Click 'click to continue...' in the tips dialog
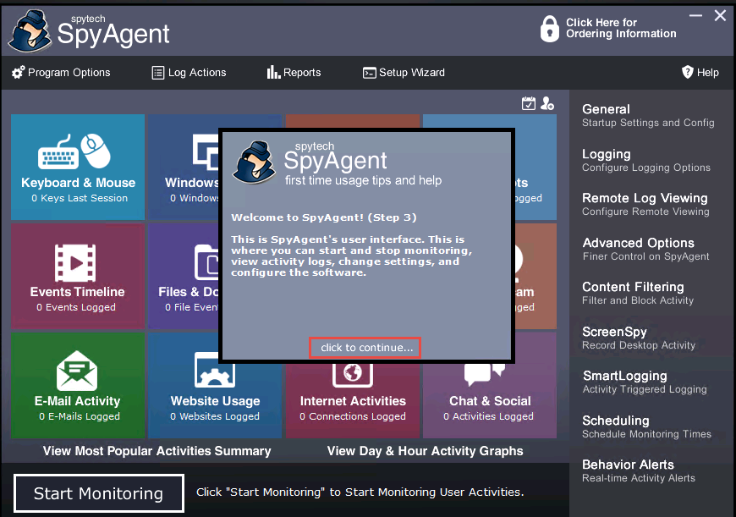 coord(365,348)
